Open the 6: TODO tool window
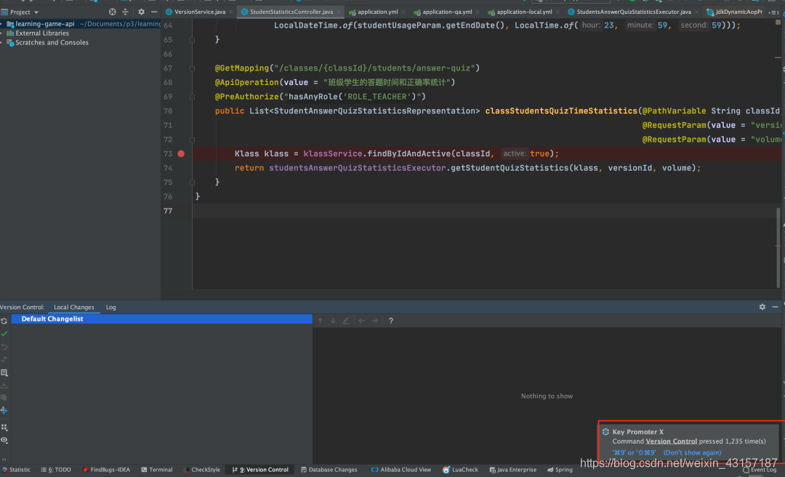This screenshot has height=477, width=785. (56, 470)
